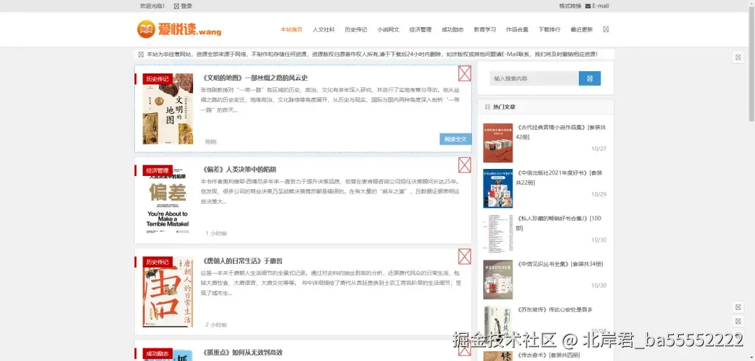Go to 作品合集 in the navigation
Image resolution: width=755 pixels, height=361 pixels.
[517, 29]
